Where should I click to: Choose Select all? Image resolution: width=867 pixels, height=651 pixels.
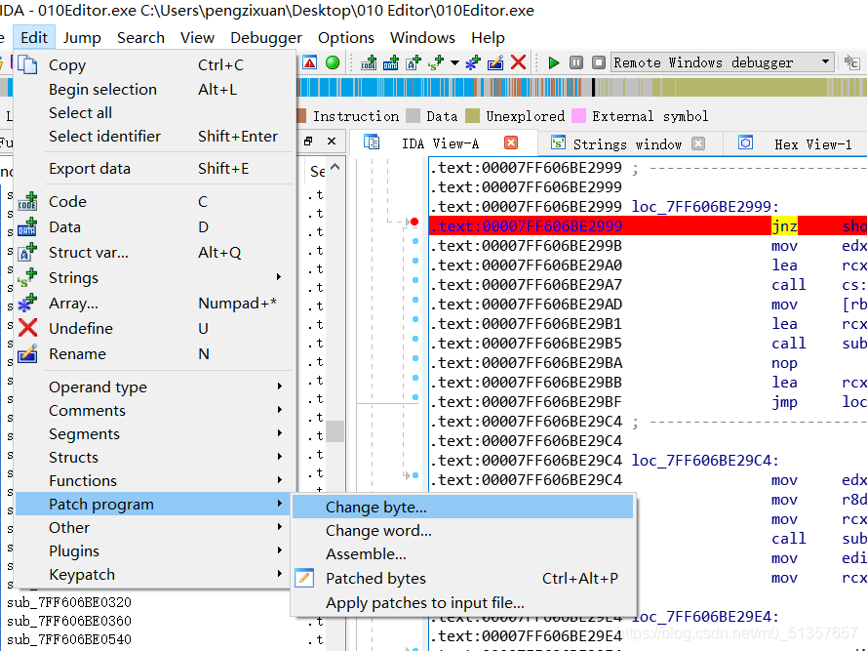tap(153, 113)
